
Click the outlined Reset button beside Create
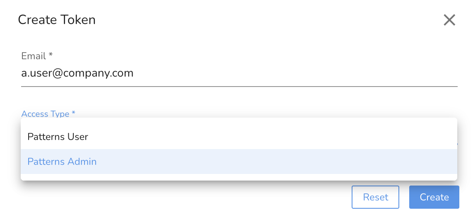(375, 197)
